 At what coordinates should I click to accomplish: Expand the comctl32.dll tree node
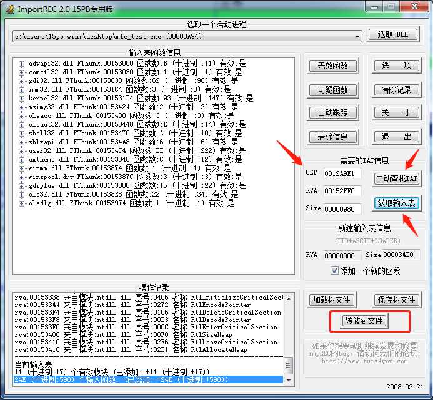pyautogui.click(x=21, y=72)
